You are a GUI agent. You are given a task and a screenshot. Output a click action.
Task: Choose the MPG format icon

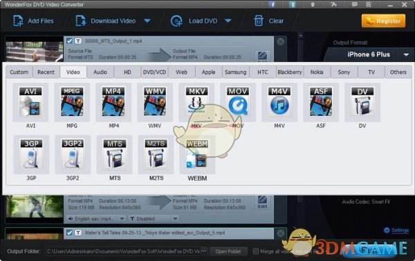72,102
